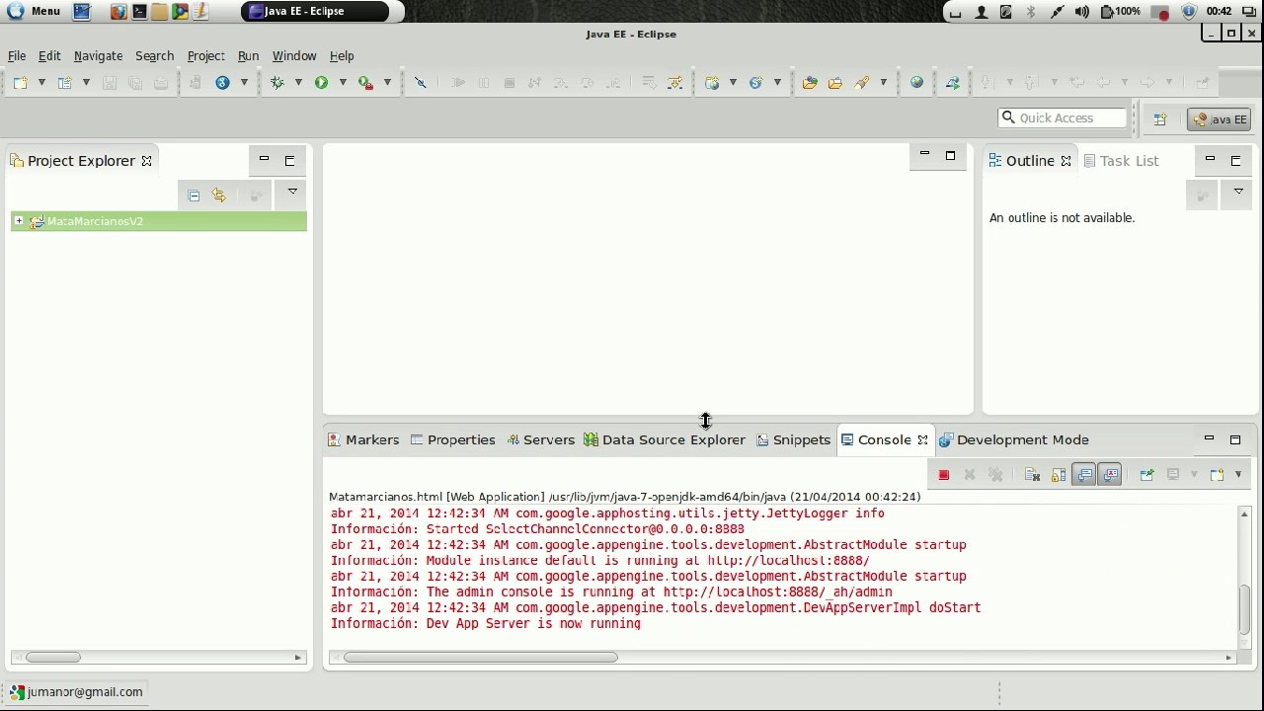Click the New Dynamic Web Project icon
Image resolution: width=1264 pixels, height=711 pixels.
pyautogui.click(x=712, y=83)
